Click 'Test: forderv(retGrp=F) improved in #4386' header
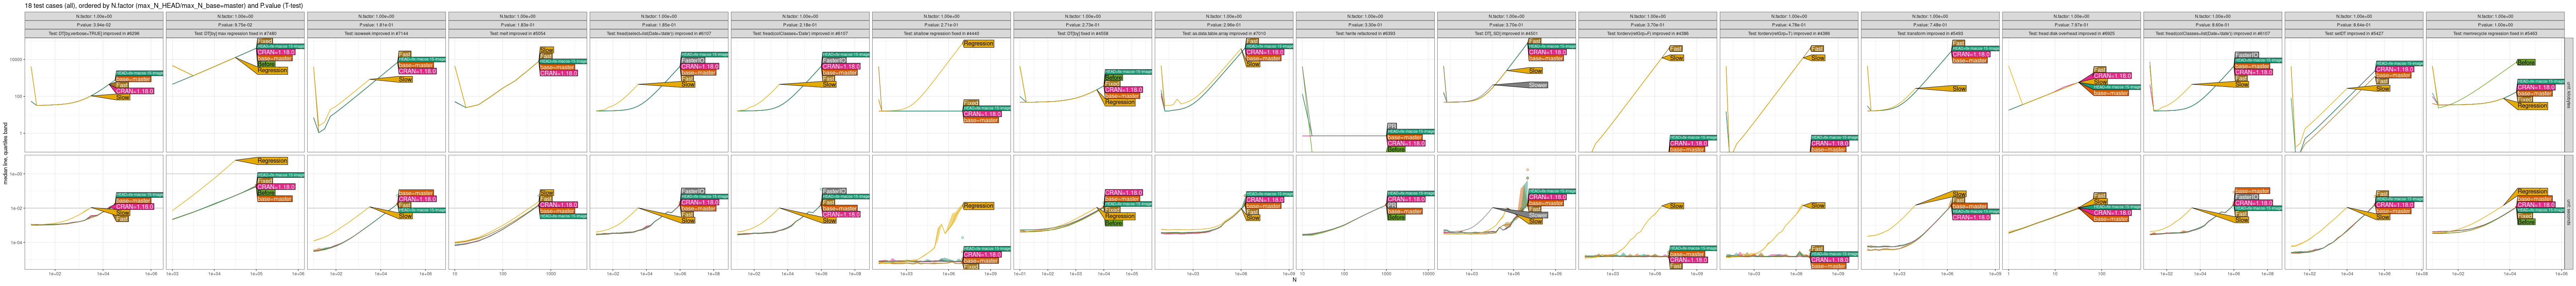This screenshot has height=286, width=2576. click(x=1646, y=33)
